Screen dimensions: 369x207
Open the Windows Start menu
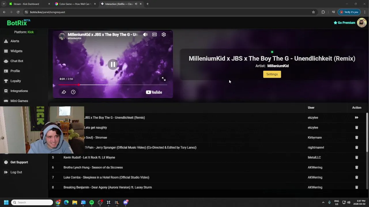[6, 202]
